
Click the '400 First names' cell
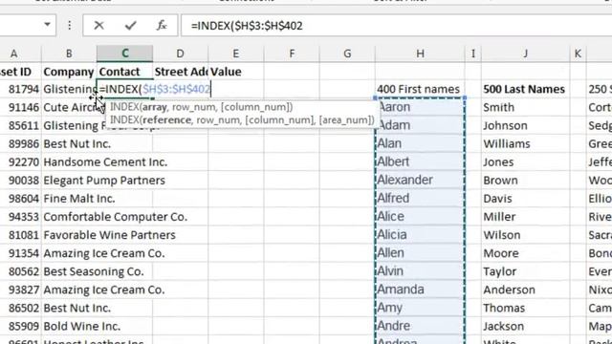click(x=420, y=89)
